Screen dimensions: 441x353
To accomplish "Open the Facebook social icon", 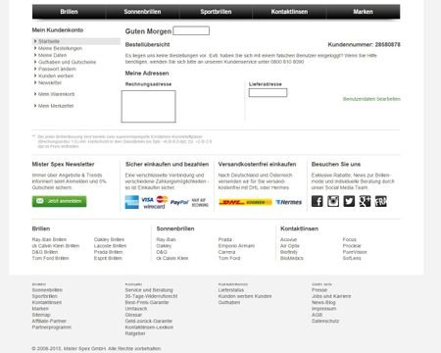I will (317, 201).
